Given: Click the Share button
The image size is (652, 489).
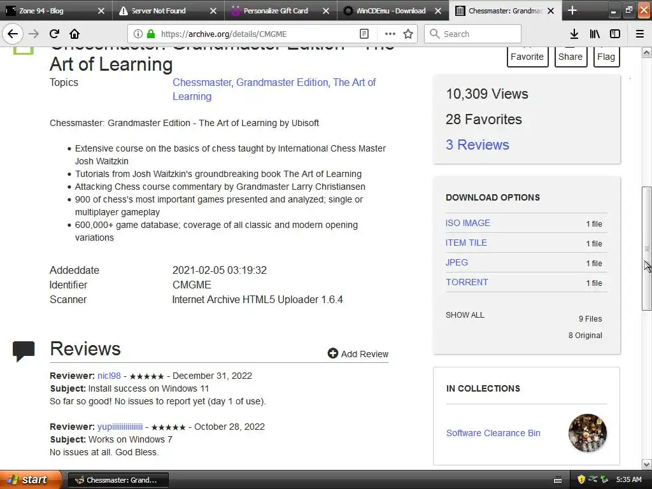Looking at the screenshot, I should 570,57.
